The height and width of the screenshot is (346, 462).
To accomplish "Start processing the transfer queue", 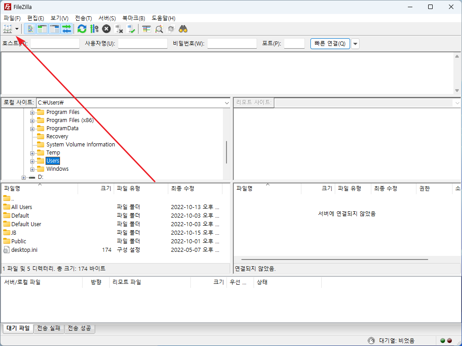I will pos(94,29).
